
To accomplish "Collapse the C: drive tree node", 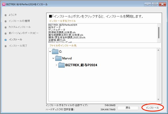I will [50, 51].
